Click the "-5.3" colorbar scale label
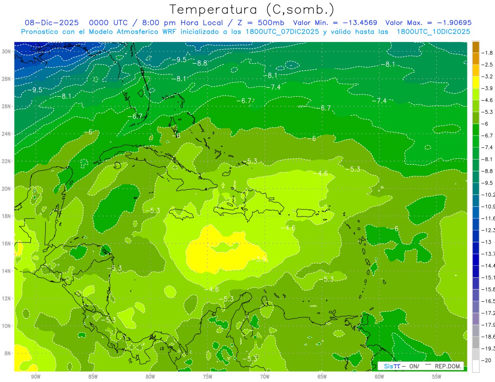The image size is (495, 382). [x=488, y=112]
